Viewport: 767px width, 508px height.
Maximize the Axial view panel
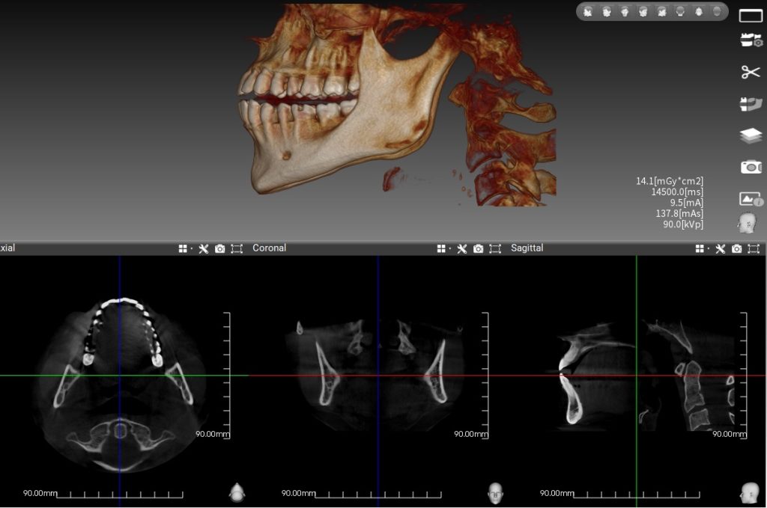237,248
